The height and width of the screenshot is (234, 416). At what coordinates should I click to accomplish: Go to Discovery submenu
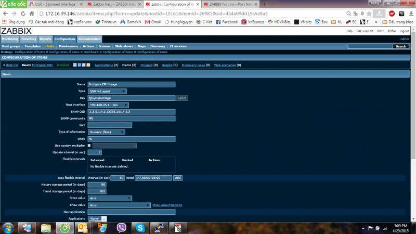coord(158,46)
